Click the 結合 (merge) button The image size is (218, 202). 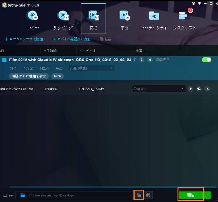click(106, 39)
